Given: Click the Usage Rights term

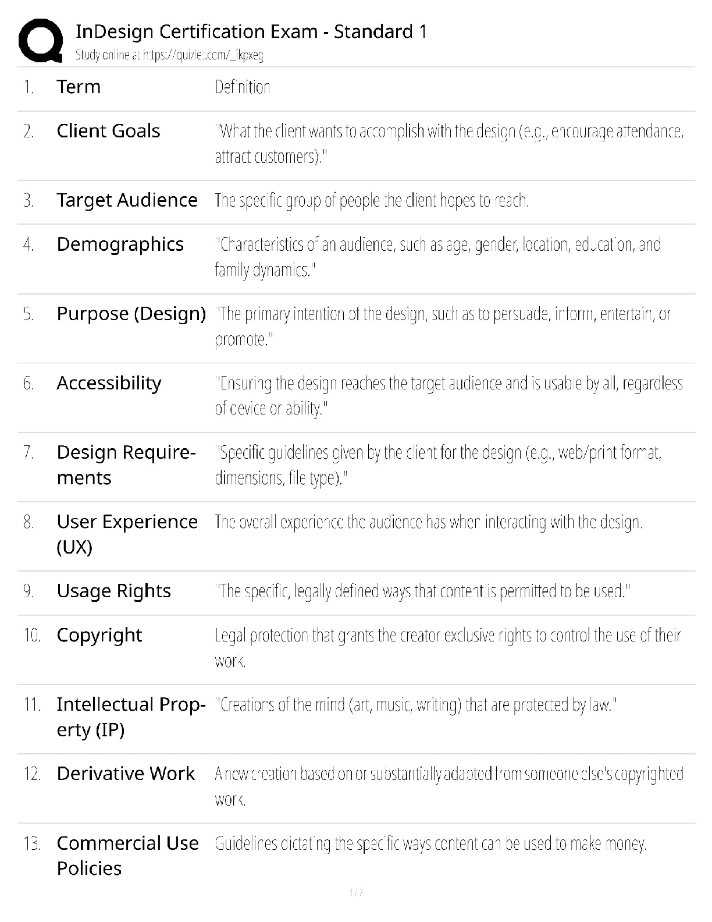Looking at the screenshot, I should pyautogui.click(x=113, y=591).
